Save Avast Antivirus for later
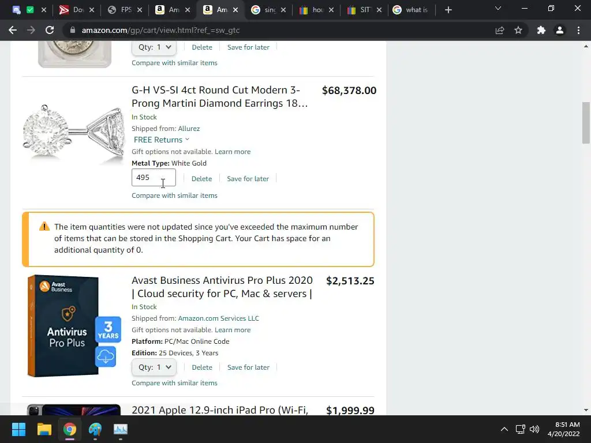Screen dimensions: 591x443 (248, 367)
